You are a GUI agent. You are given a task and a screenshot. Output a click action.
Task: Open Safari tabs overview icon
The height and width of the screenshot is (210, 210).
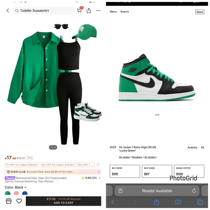(200, 202)
